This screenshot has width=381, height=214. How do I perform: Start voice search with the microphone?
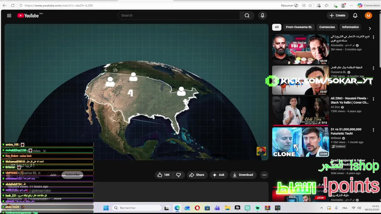[263, 15]
